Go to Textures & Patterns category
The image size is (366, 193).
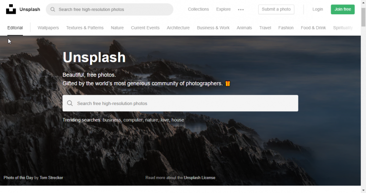[85, 28]
